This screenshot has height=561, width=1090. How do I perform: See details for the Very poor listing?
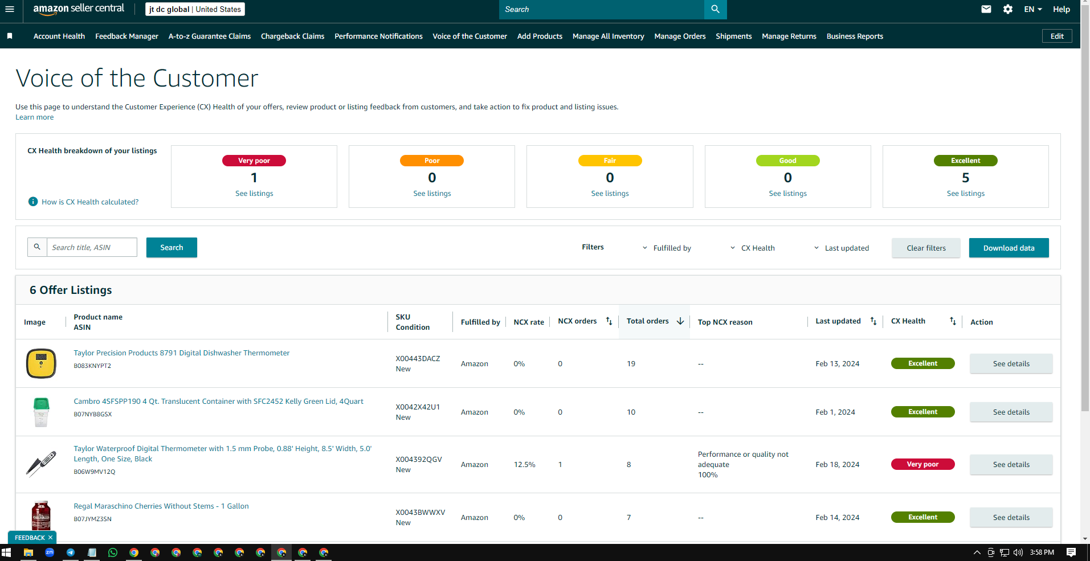(x=1011, y=464)
